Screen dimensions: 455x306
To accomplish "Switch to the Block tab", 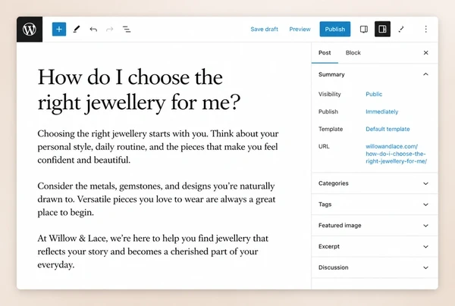I will tap(353, 53).
